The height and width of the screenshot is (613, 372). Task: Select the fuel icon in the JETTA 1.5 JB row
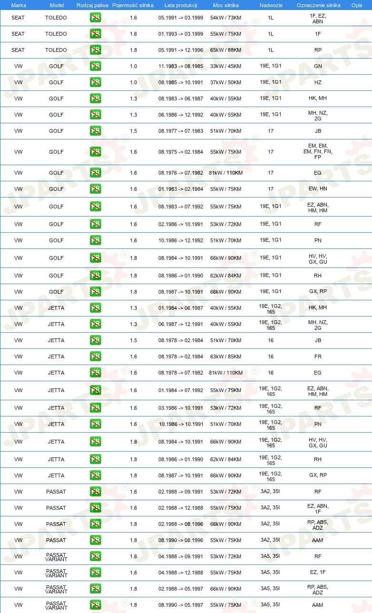click(95, 340)
